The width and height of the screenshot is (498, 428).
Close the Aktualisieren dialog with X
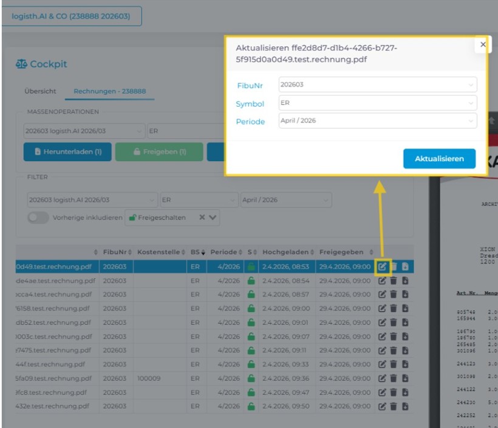pyautogui.click(x=483, y=44)
